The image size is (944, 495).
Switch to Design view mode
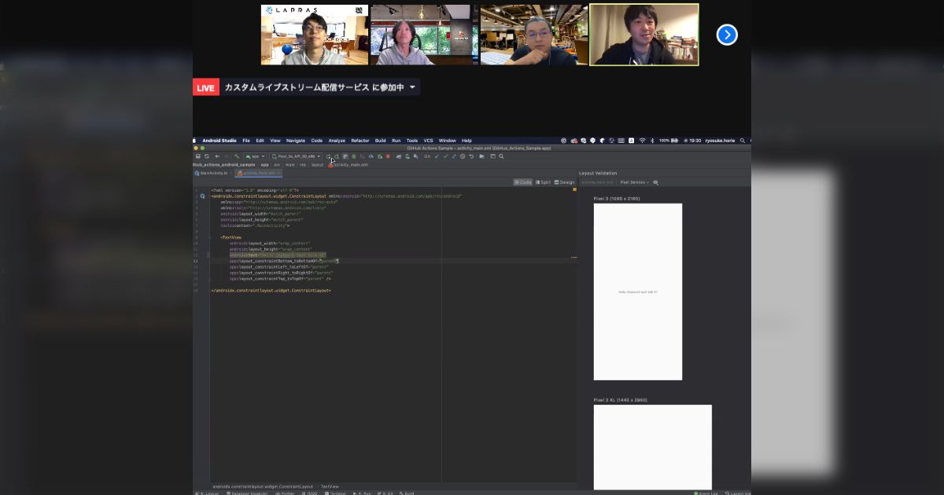tap(565, 181)
